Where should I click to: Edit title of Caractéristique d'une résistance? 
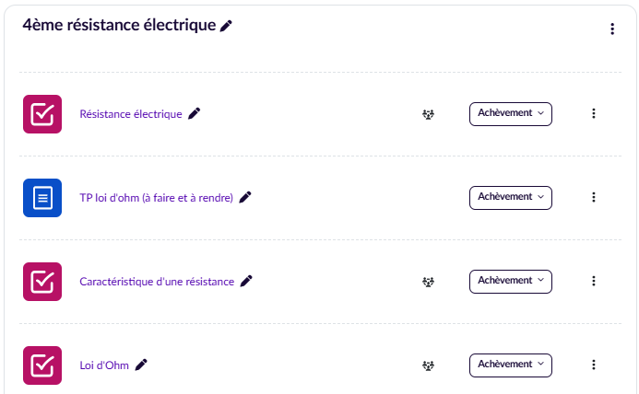coord(246,281)
